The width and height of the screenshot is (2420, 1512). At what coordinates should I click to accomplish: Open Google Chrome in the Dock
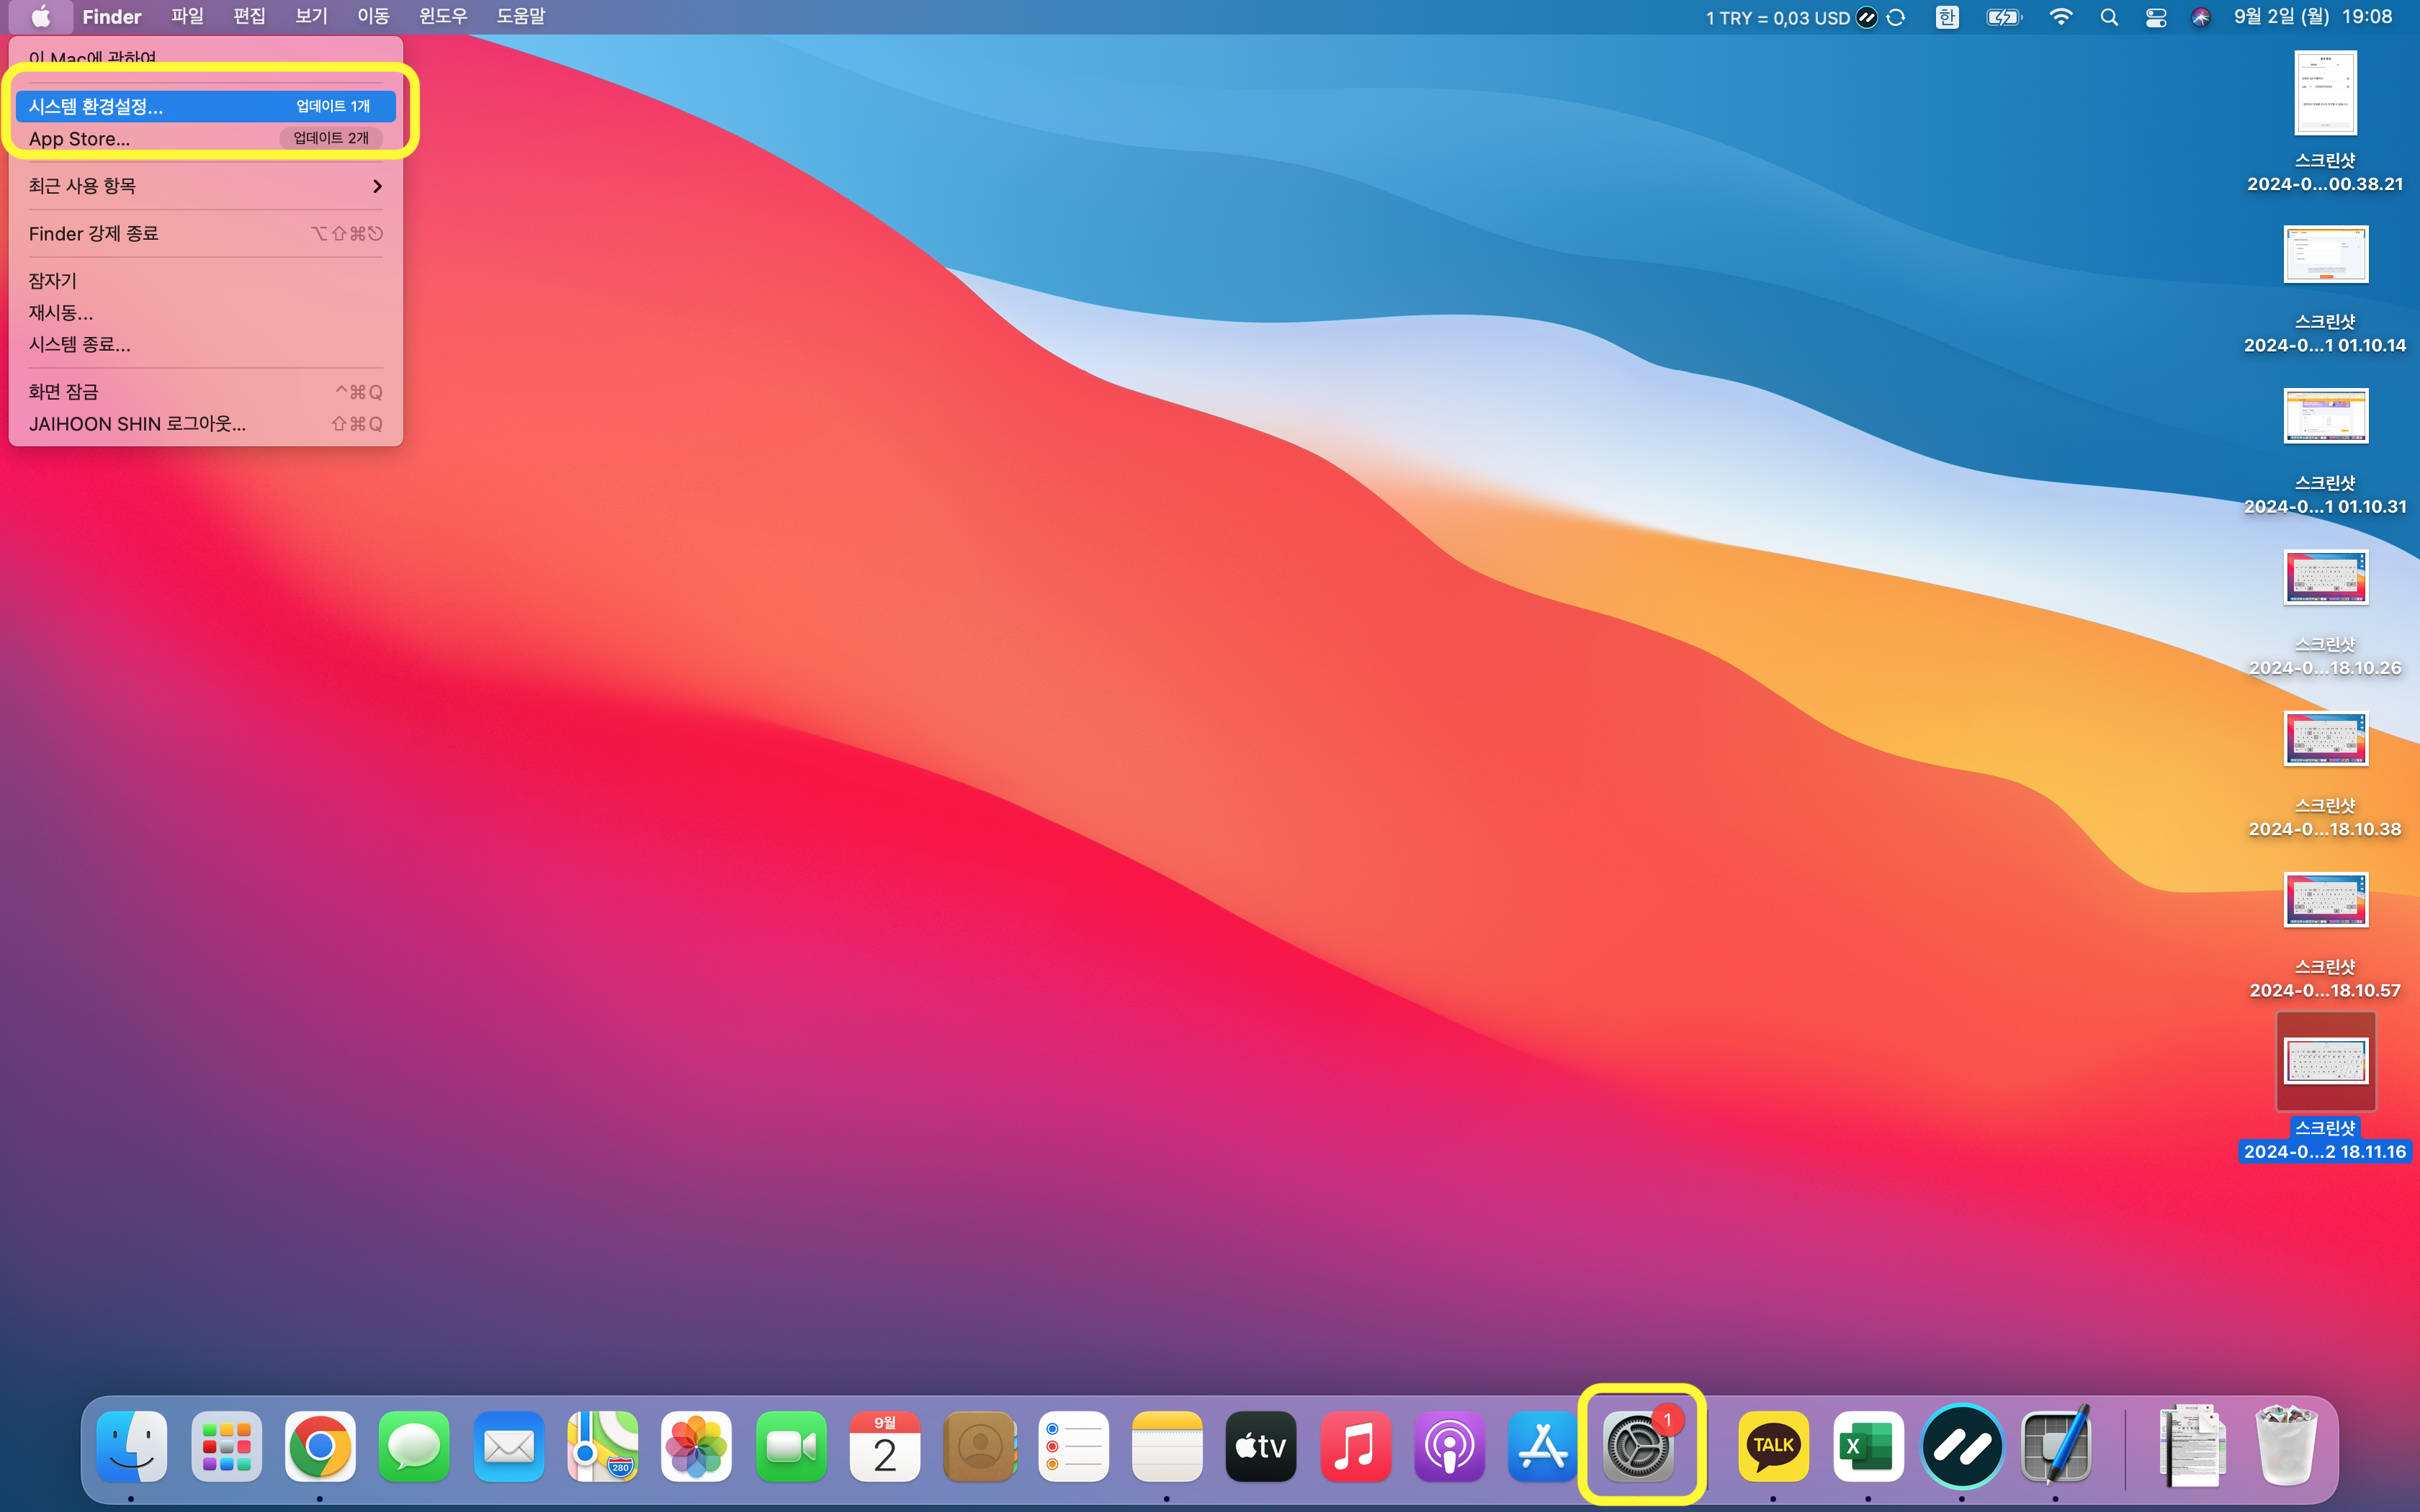(320, 1446)
